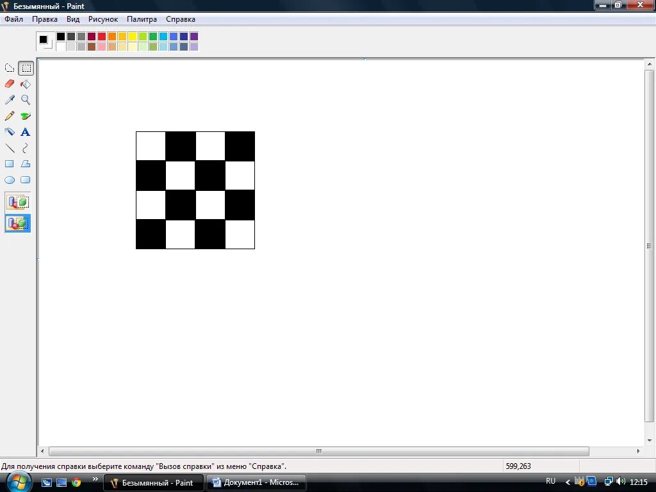Pick the dark crimson palette color
This screenshot has width=656, height=492.
pos(92,37)
